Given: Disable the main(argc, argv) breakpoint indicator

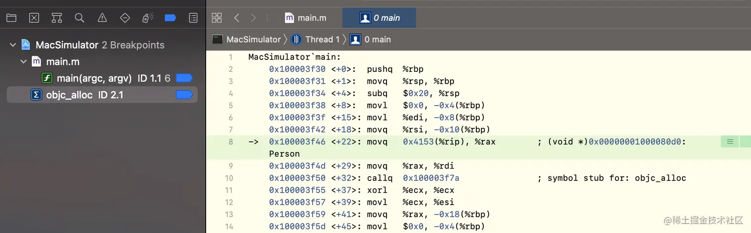Looking at the screenshot, I should (184, 78).
